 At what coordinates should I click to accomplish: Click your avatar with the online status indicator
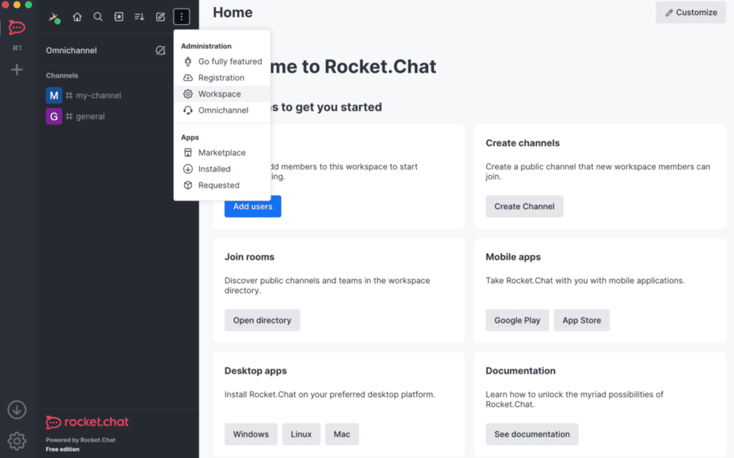click(54, 17)
